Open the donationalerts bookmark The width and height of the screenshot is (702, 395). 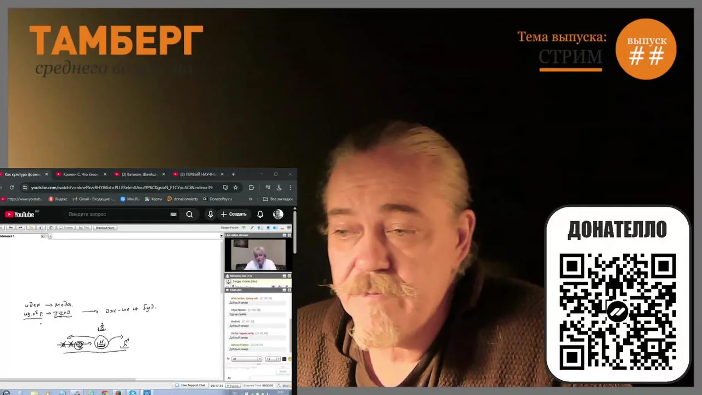point(182,199)
